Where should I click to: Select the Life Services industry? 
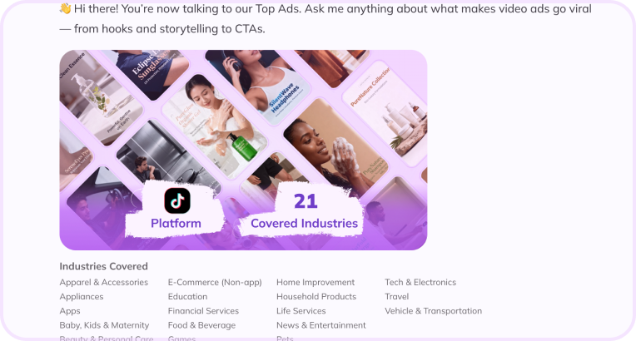click(301, 311)
